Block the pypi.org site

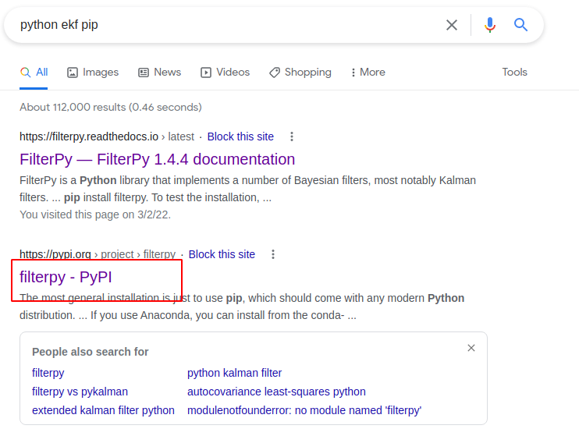tap(222, 254)
